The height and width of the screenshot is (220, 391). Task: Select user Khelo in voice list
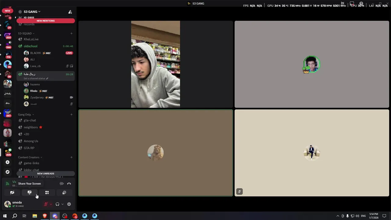pos(48,91)
